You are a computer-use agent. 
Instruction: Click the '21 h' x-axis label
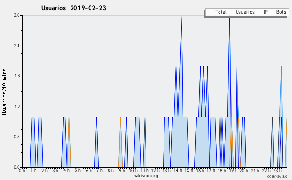[255, 170]
